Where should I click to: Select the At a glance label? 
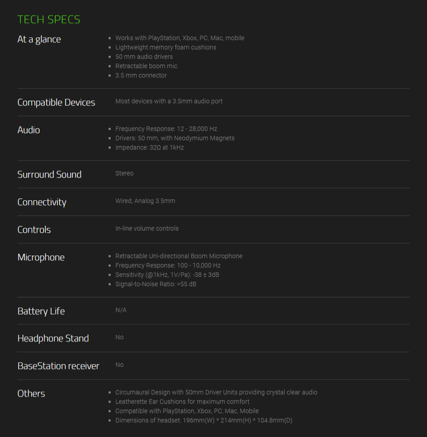[39, 39]
